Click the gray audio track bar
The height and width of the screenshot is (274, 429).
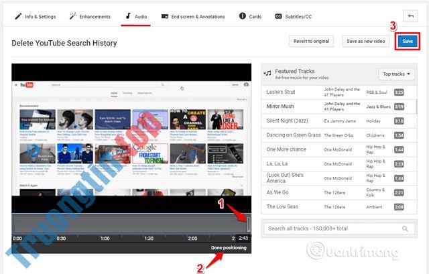[131, 224]
